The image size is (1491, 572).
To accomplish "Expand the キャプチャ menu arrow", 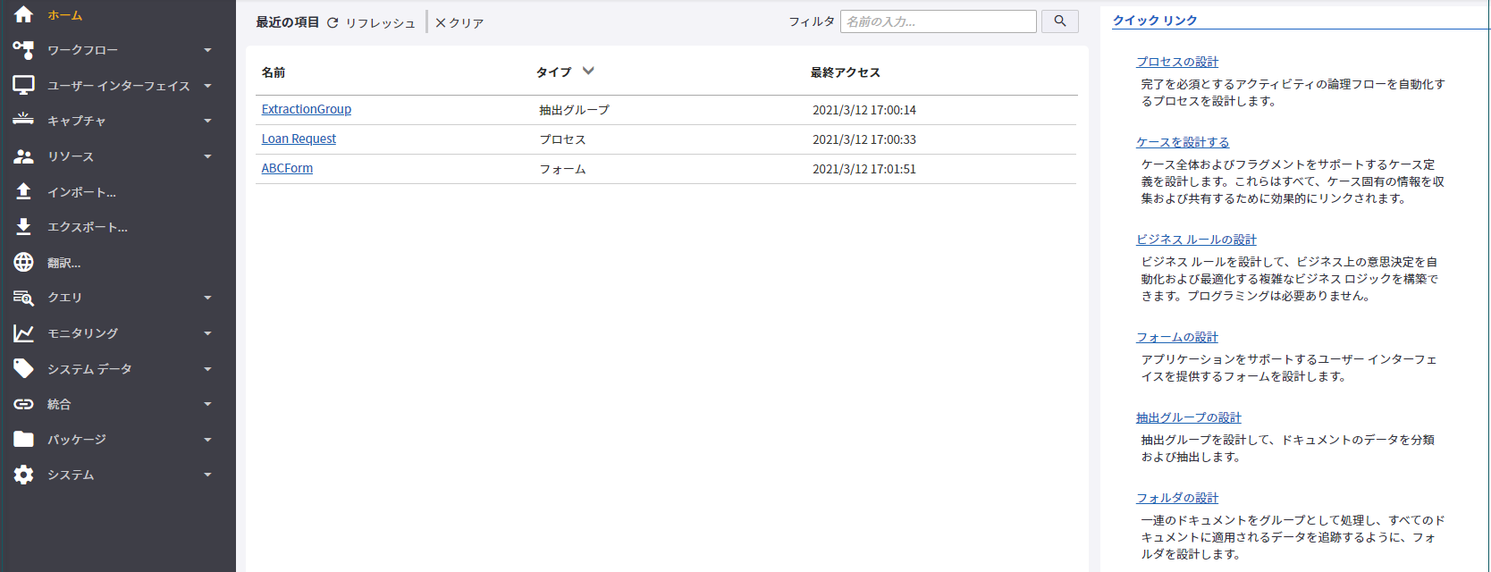I will 207,121.
